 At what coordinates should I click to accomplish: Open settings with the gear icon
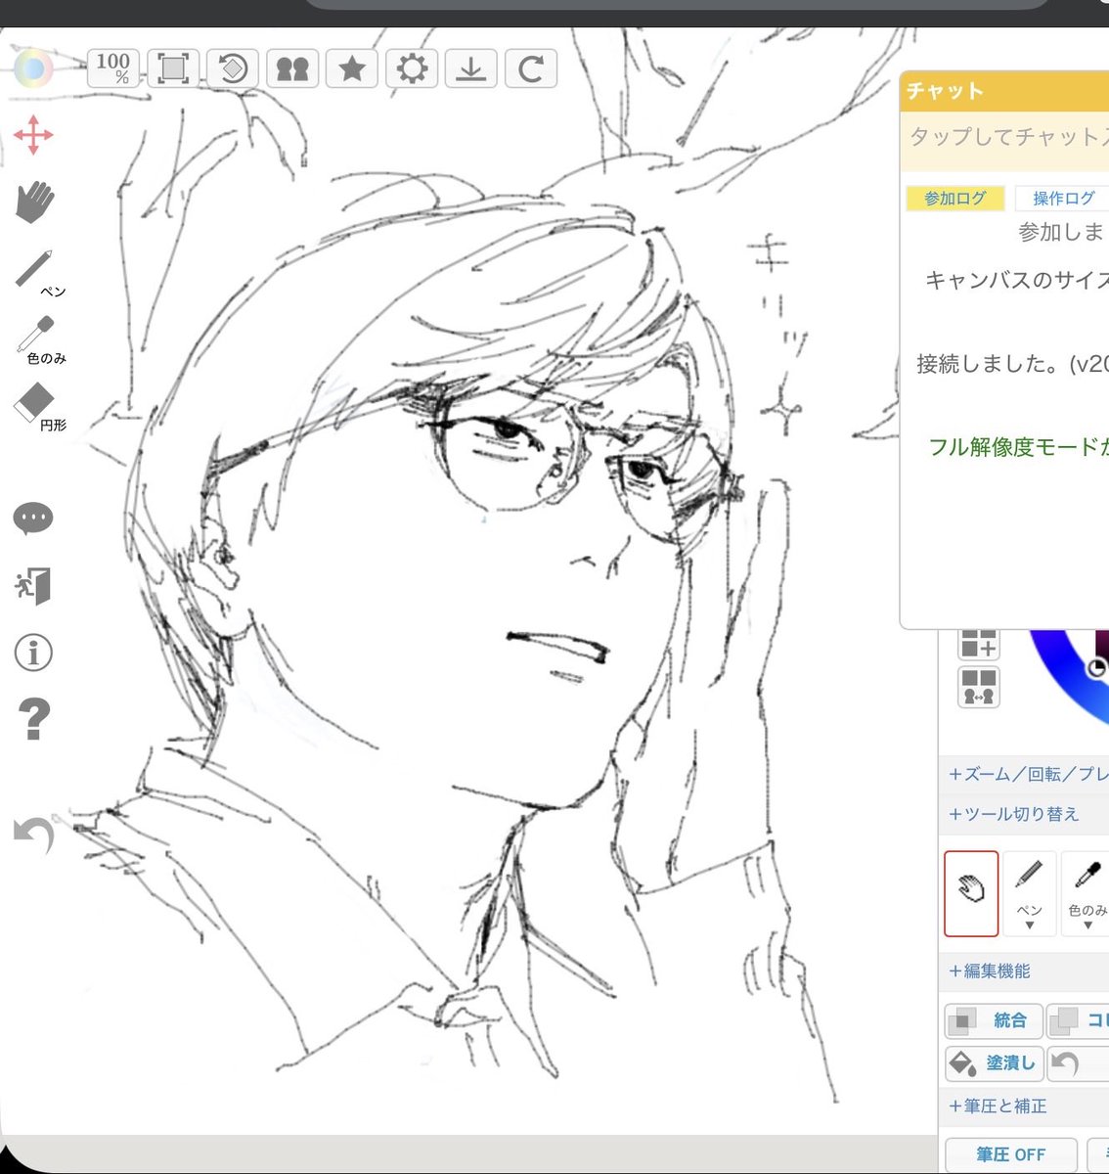coord(412,68)
